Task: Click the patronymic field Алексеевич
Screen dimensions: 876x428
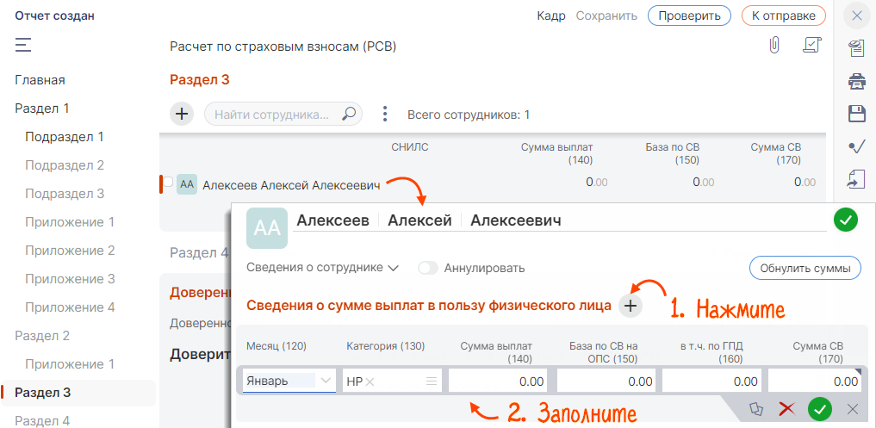Action: pos(516,220)
